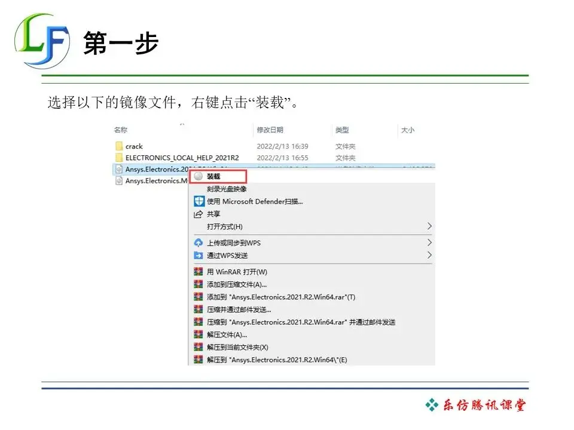Click the WinRAR icon for 解压到当前文件夹(X)
The image size is (574, 430).
click(198, 347)
